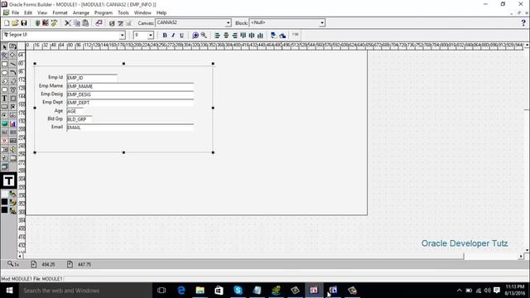
Task: Click the Bring to Front icon
Action: coord(273,35)
